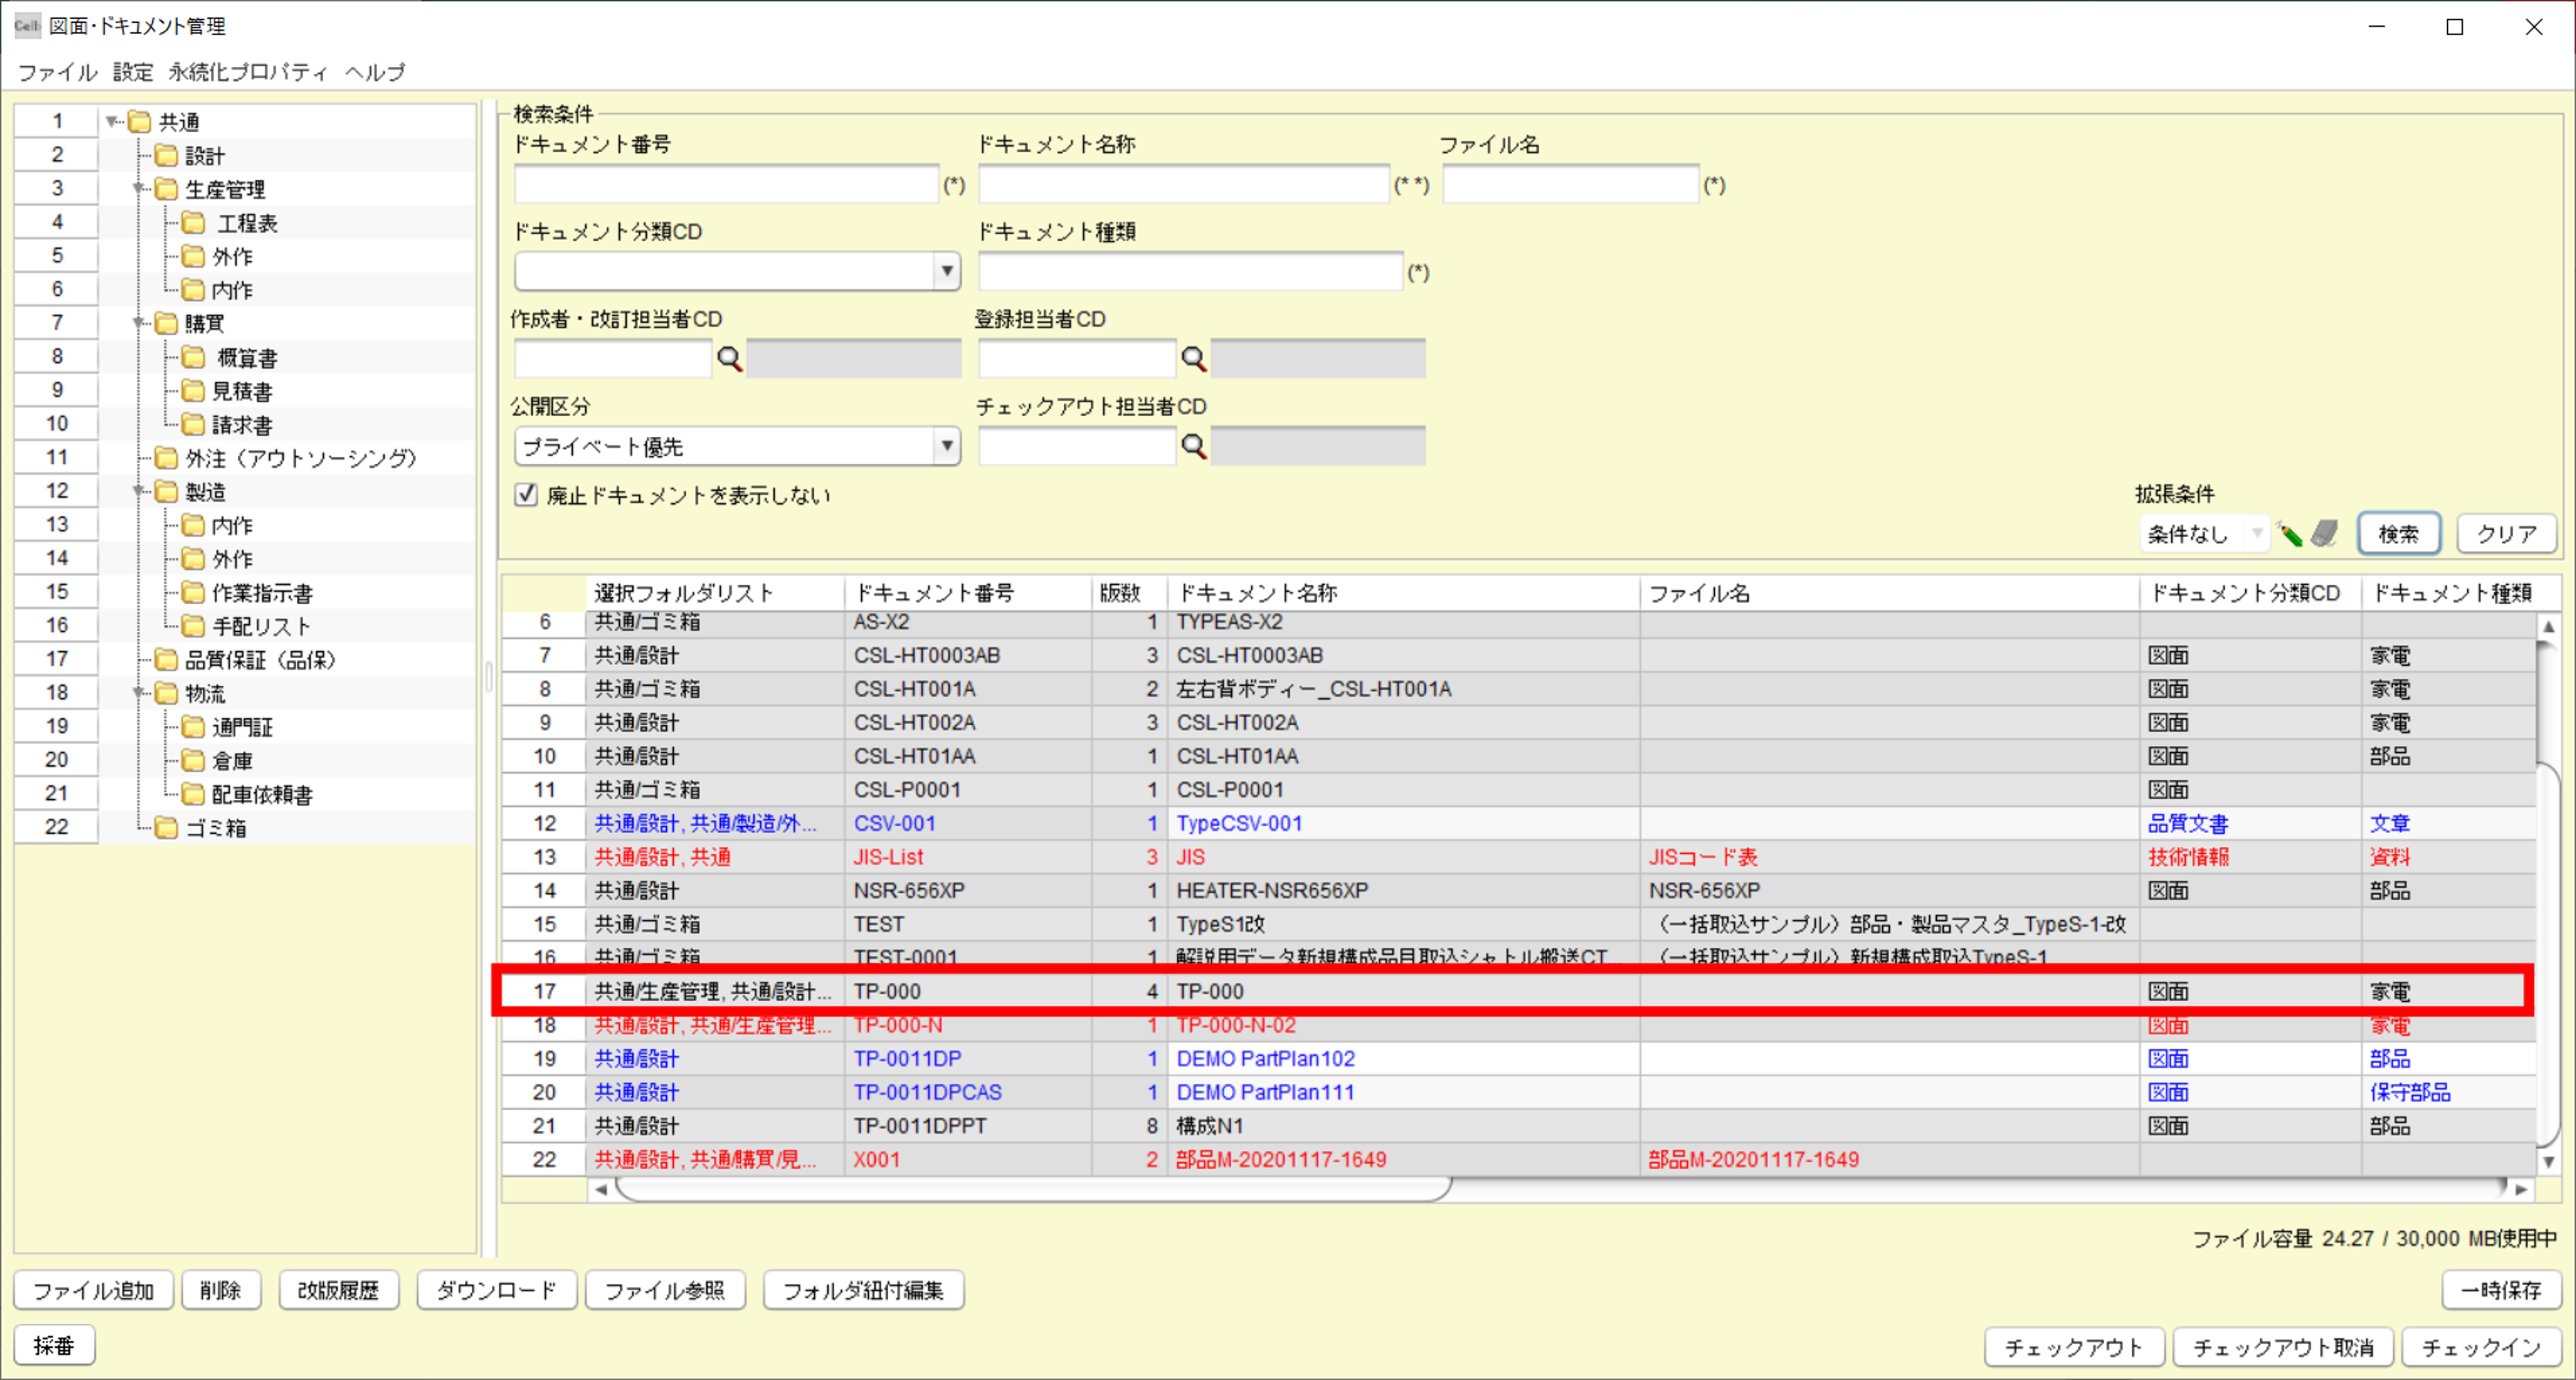Collapse the 生産管理 tree node
Screen dimensions: 2576x1380
(138, 189)
